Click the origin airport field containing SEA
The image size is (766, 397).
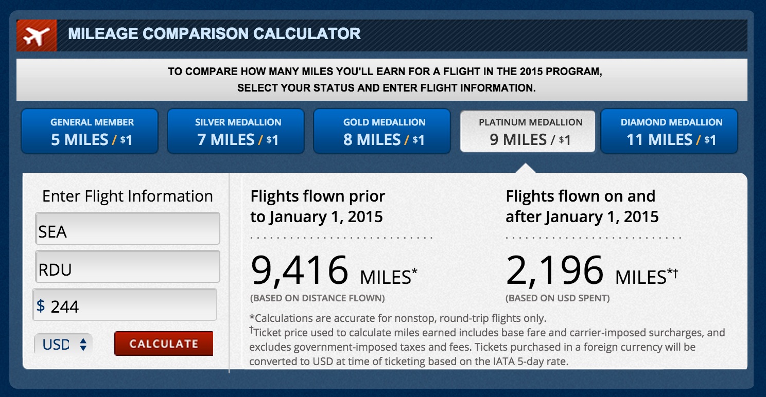click(x=128, y=229)
